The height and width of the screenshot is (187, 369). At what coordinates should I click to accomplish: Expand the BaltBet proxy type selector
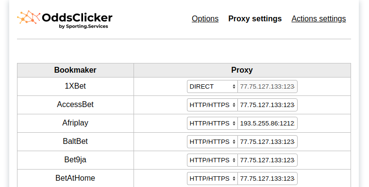click(x=212, y=141)
